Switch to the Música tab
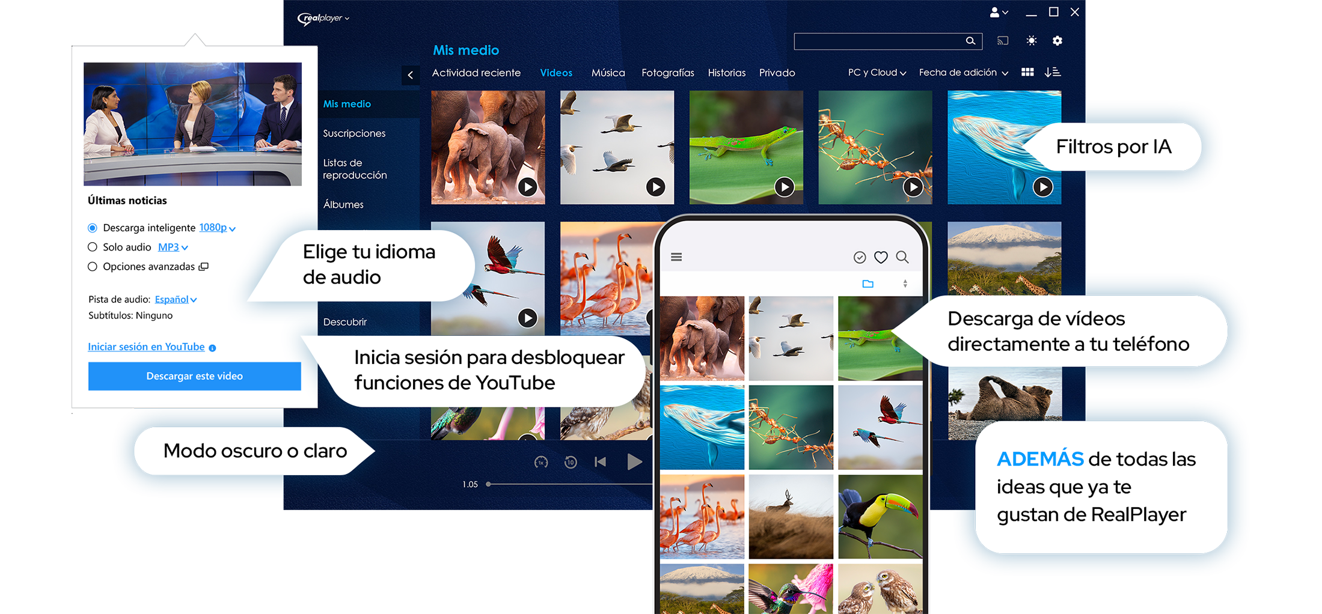1322x614 pixels. (608, 73)
